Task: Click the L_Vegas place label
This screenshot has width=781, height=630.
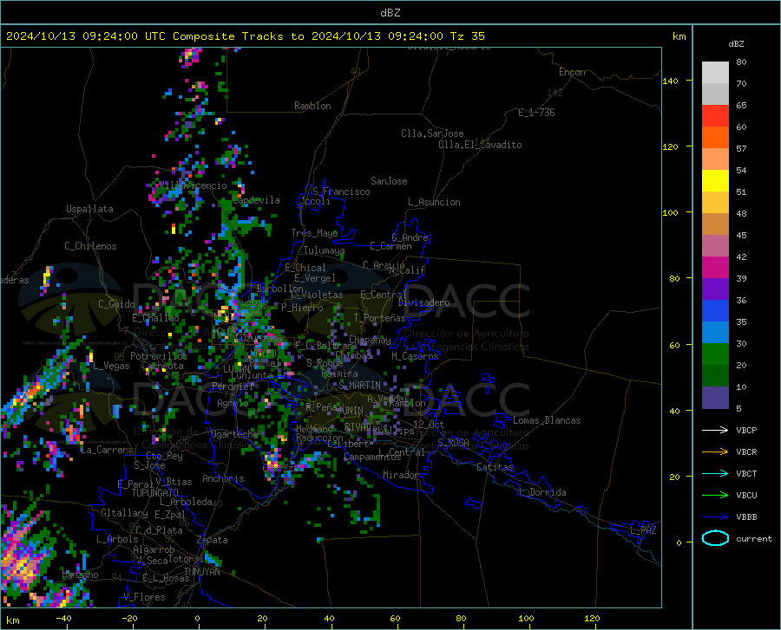Action: (111, 366)
